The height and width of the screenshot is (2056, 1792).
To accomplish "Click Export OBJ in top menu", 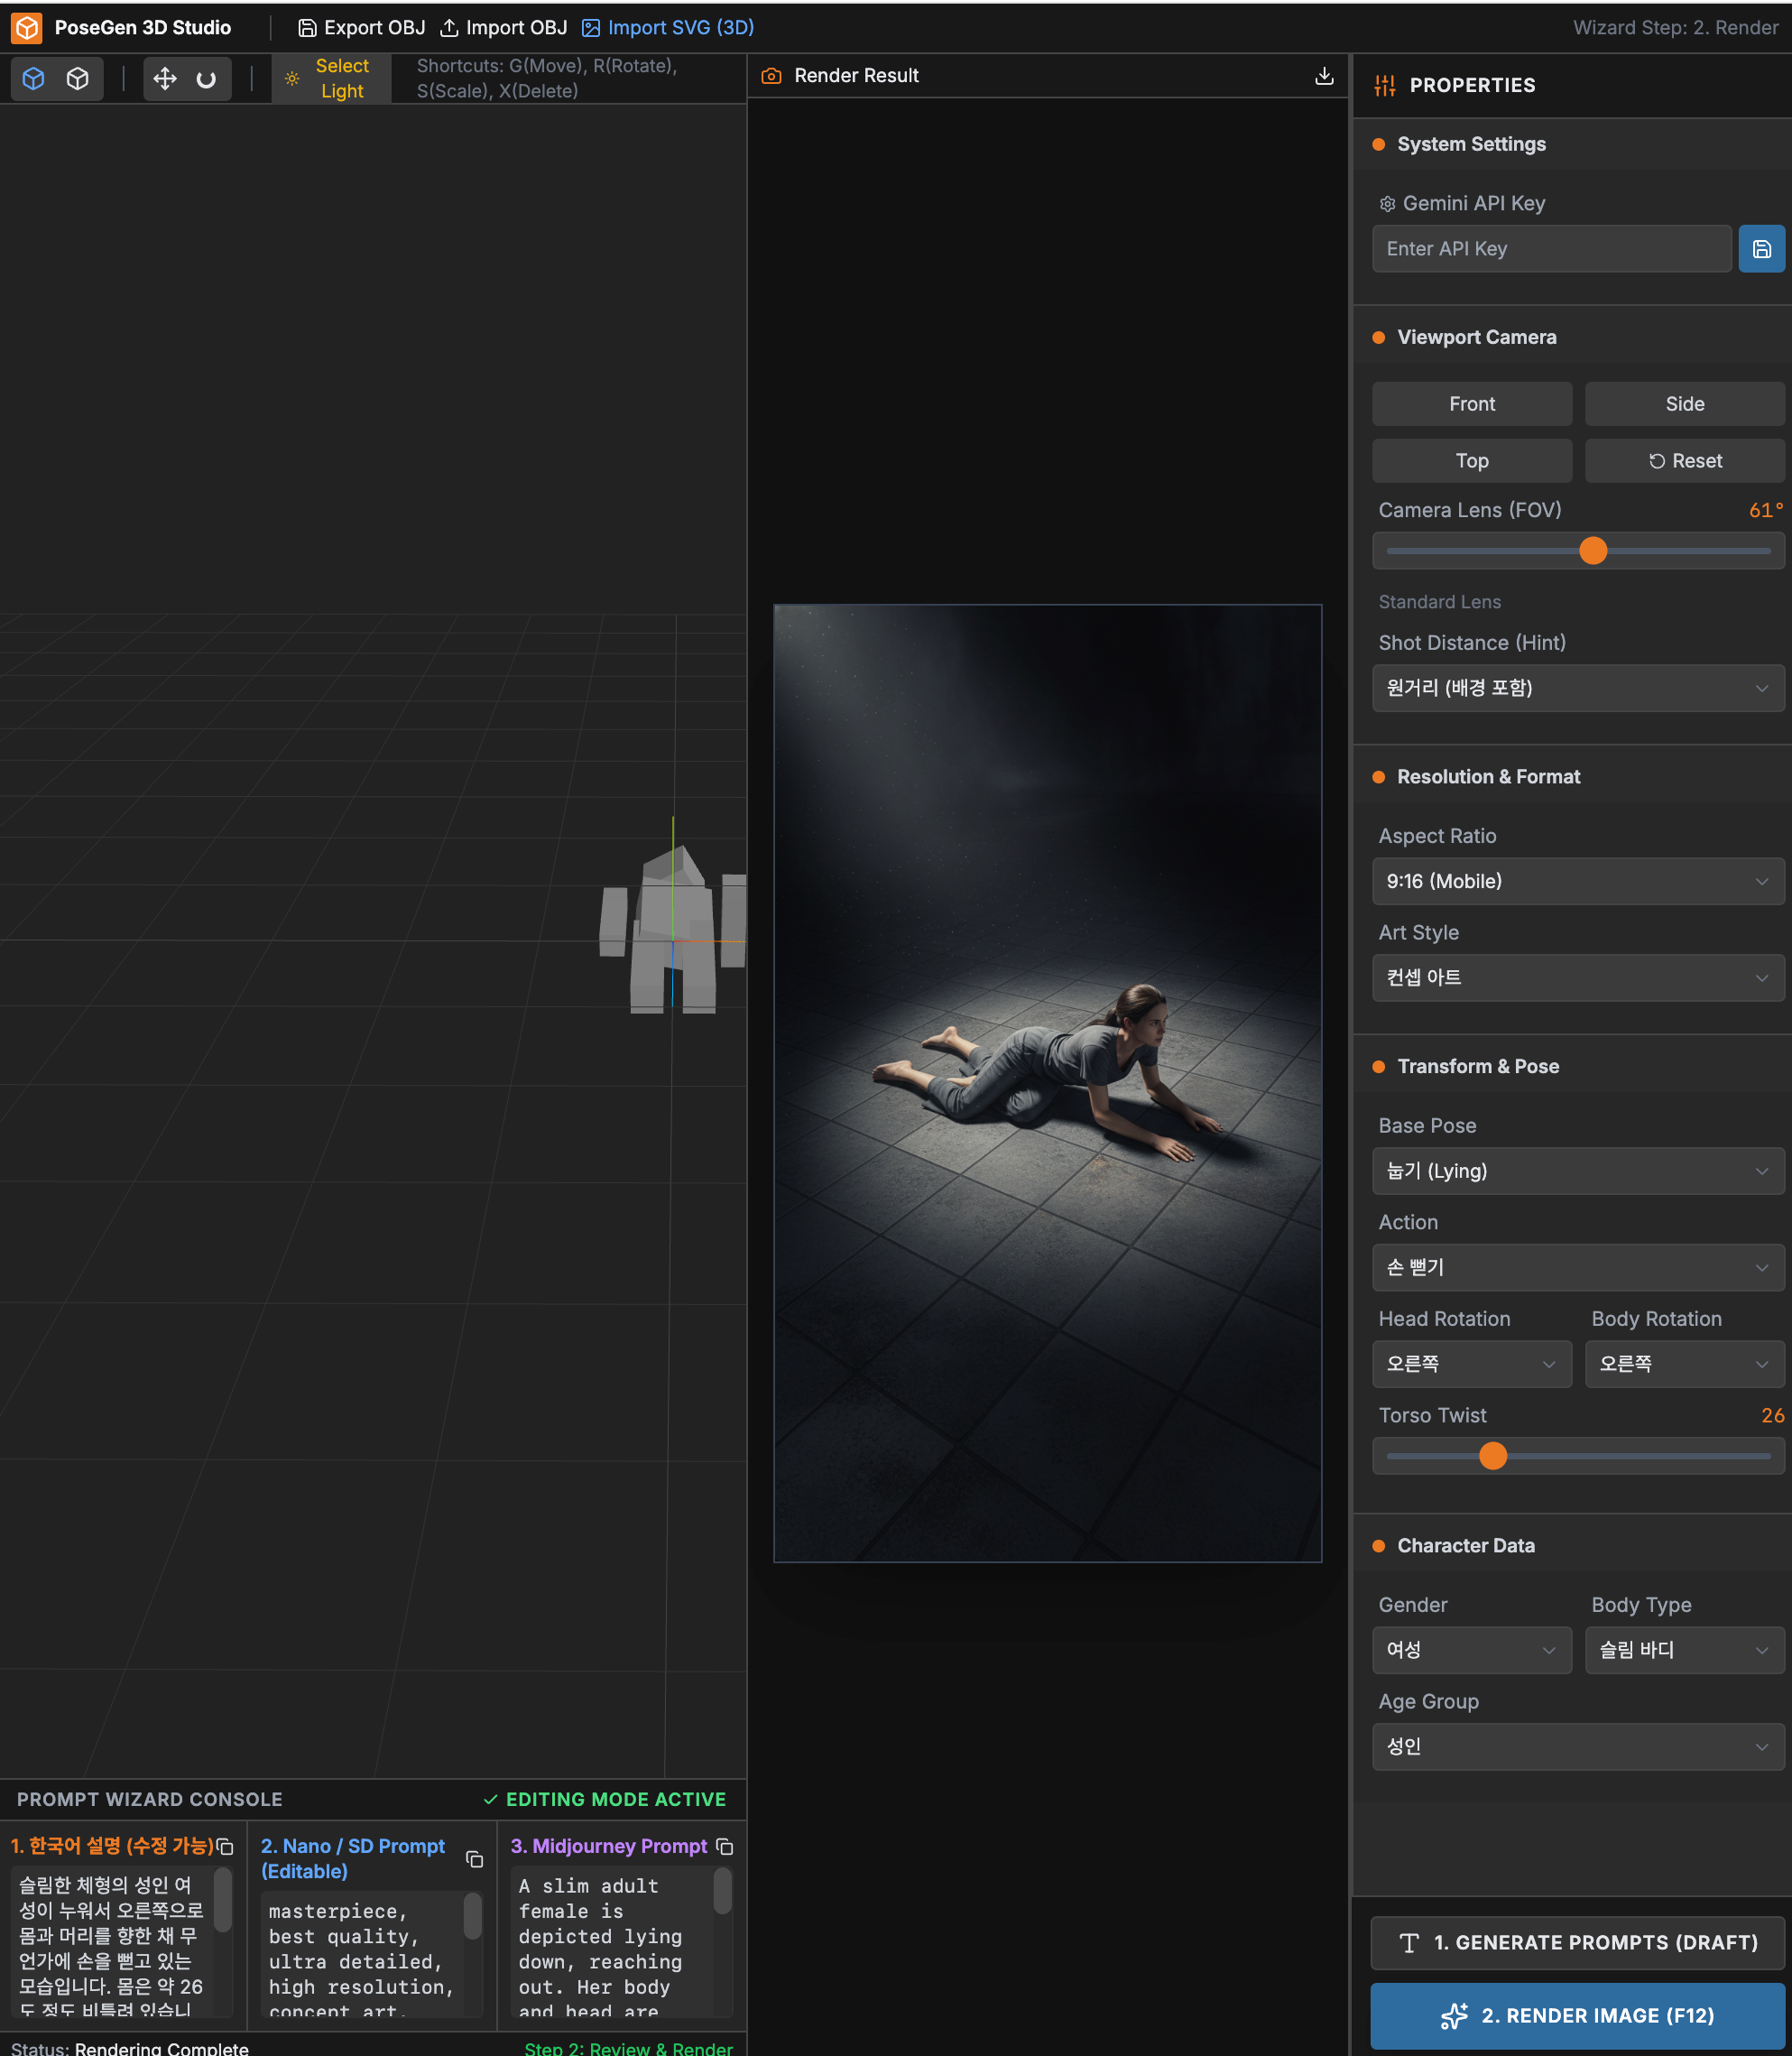I will pyautogui.click(x=362, y=27).
